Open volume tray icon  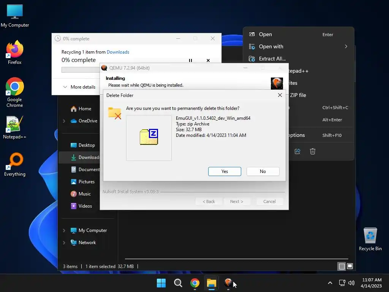click(x=351, y=283)
